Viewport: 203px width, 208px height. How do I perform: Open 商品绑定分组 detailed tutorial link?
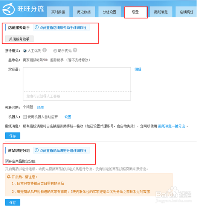tap(63, 150)
